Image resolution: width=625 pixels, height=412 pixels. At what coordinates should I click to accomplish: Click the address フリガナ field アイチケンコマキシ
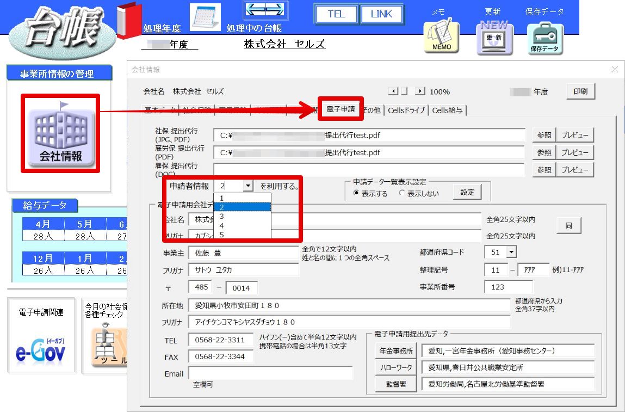pos(350,322)
